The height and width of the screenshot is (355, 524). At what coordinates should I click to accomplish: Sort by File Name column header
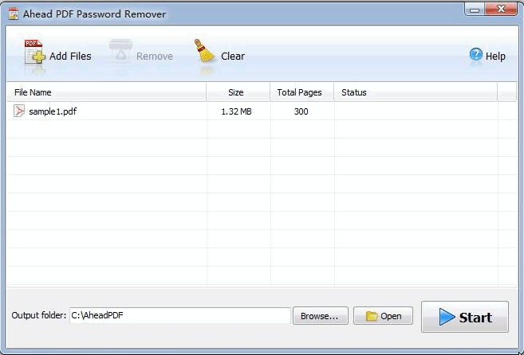click(107, 92)
